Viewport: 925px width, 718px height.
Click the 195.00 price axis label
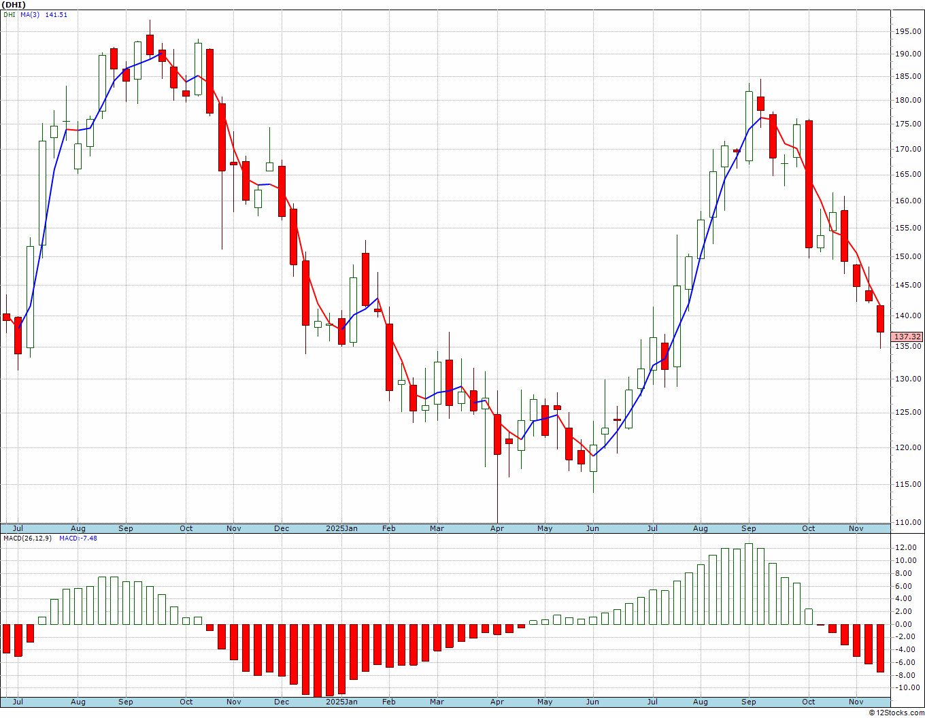[908, 31]
